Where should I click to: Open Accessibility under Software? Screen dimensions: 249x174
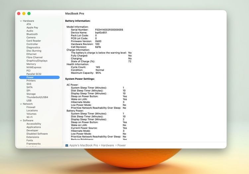tap(34, 124)
